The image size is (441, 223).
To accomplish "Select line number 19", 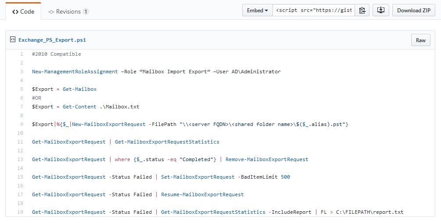I will (x=20, y=212).
